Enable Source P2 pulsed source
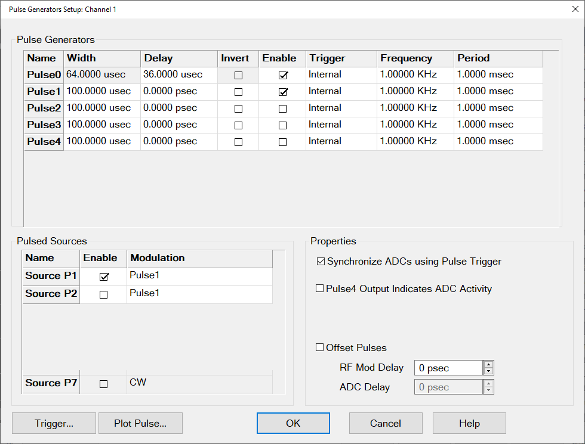Screen dimensions: 585x444 coord(103,295)
